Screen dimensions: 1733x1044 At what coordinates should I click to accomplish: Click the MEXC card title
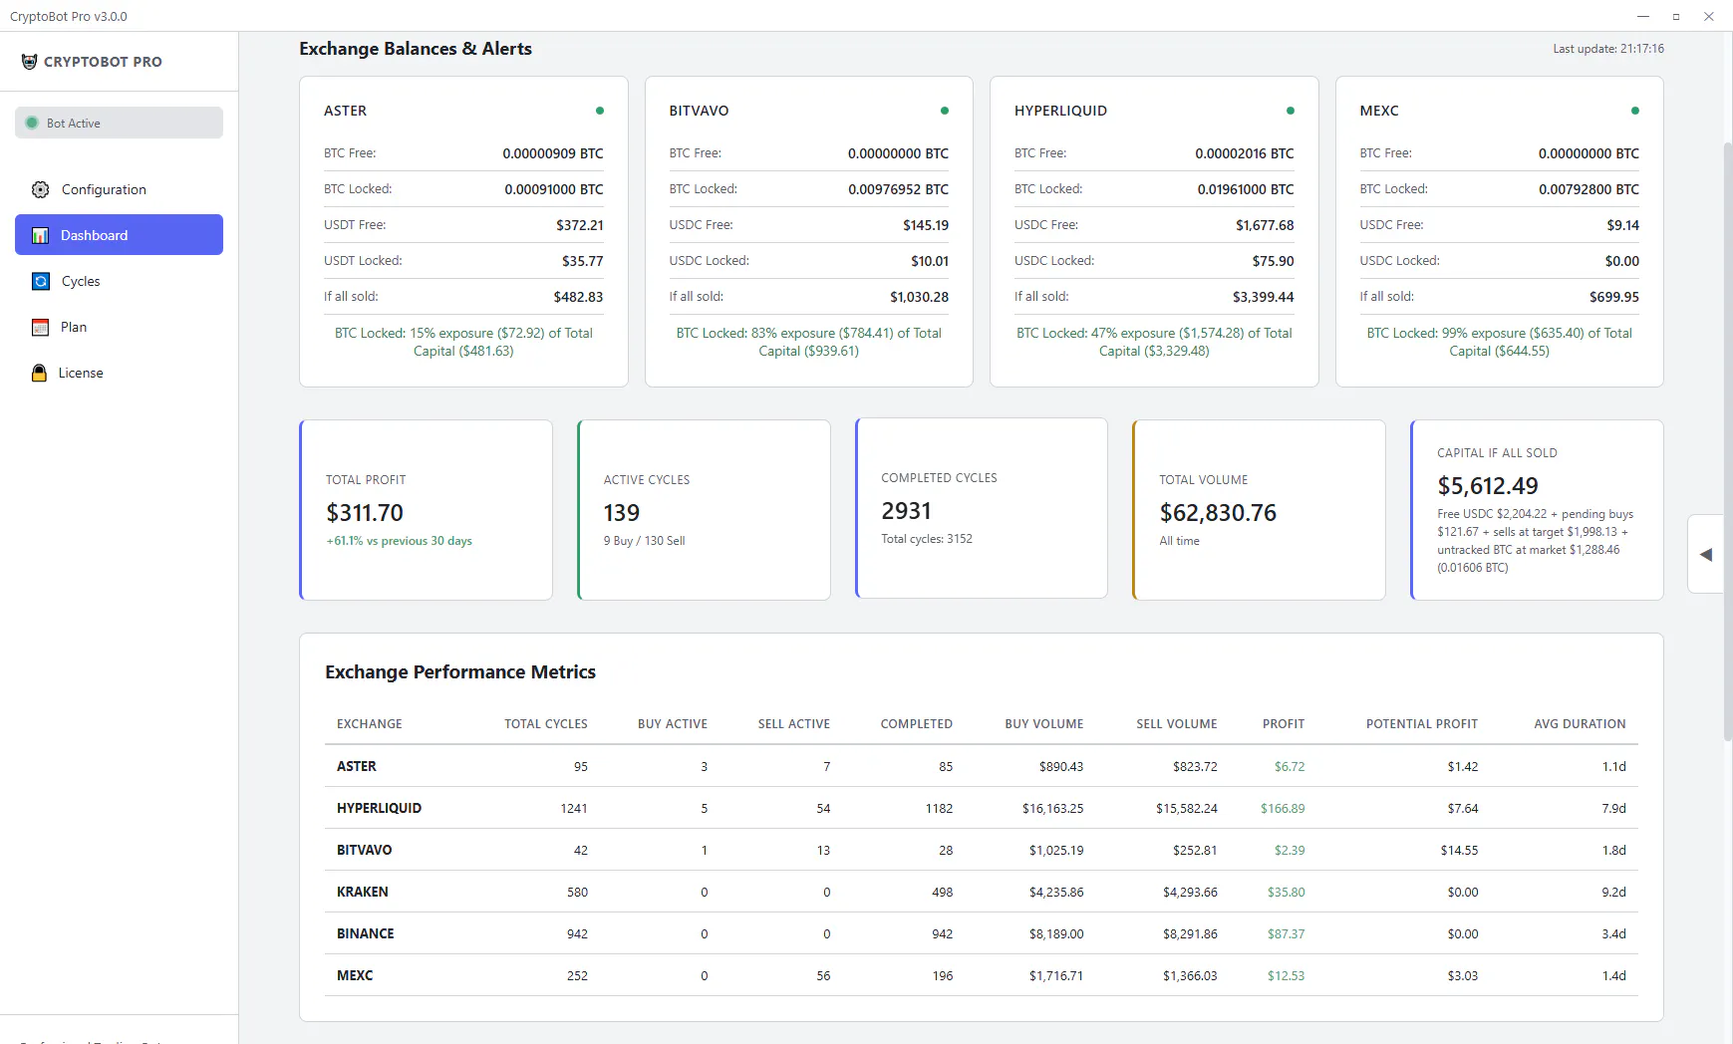[1379, 111]
